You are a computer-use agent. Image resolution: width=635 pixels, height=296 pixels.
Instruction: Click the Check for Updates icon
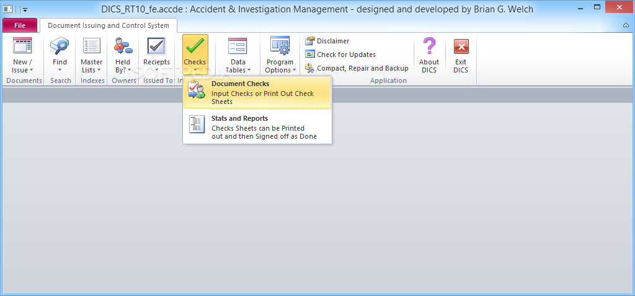pyautogui.click(x=310, y=54)
